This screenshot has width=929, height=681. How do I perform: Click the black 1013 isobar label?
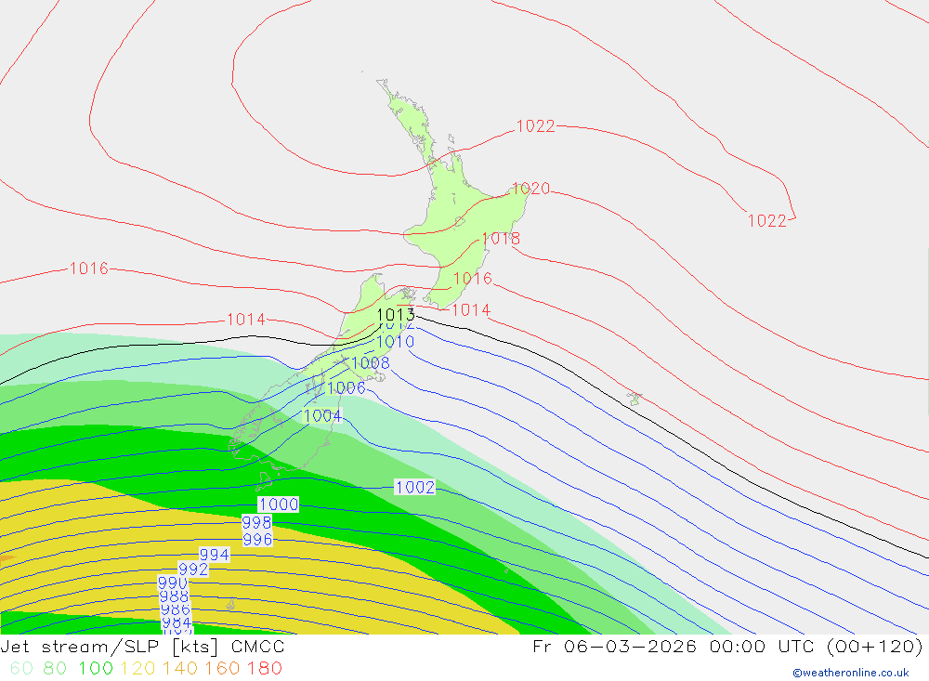pos(396,314)
